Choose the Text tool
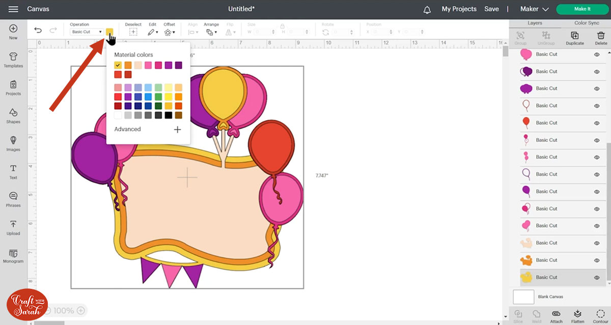The height and width of the screenshot is (325, 611). click(x=13, y=171)
